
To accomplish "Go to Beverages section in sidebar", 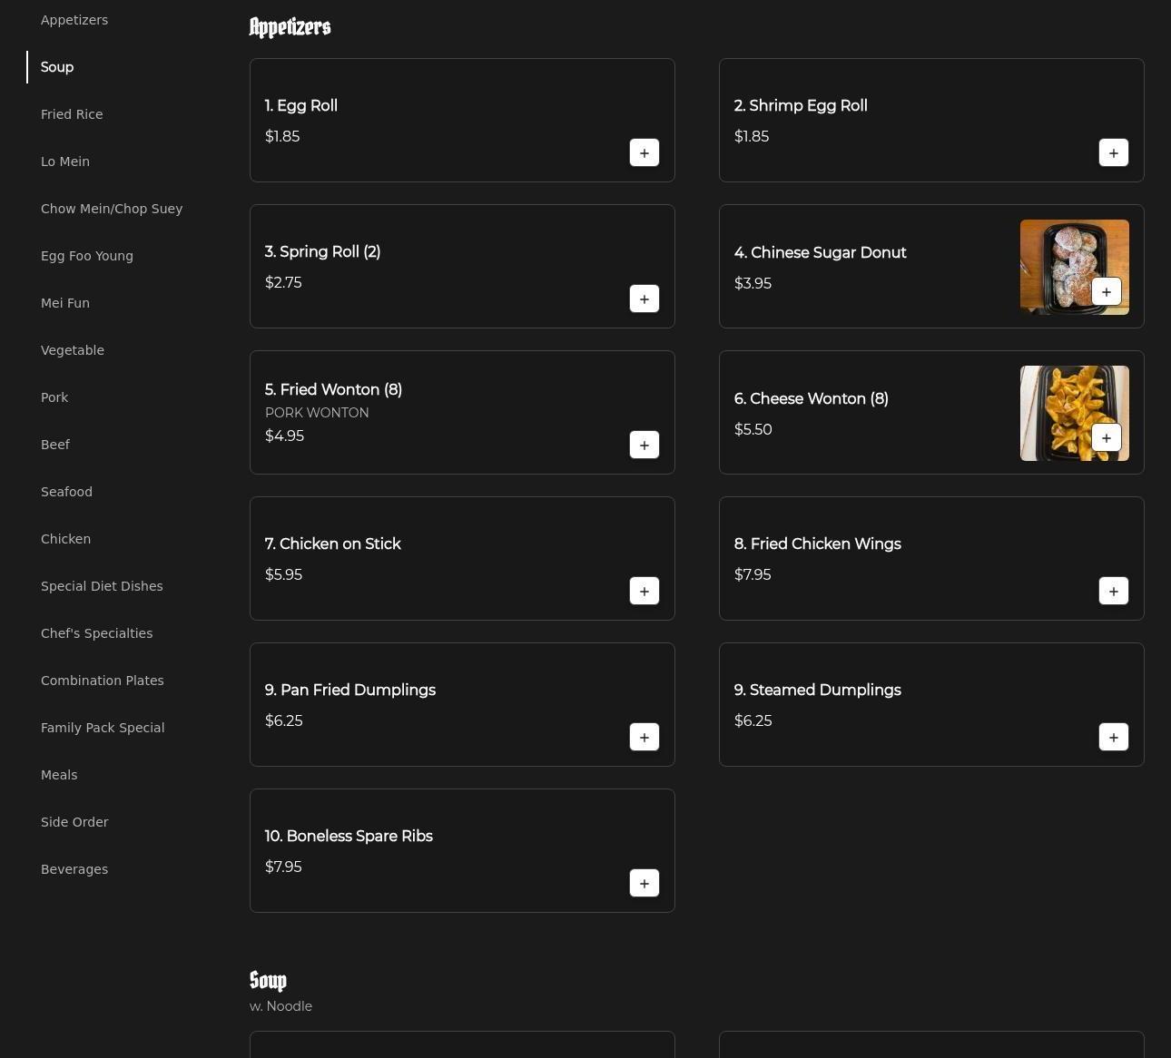I will (x=74, y=869).
